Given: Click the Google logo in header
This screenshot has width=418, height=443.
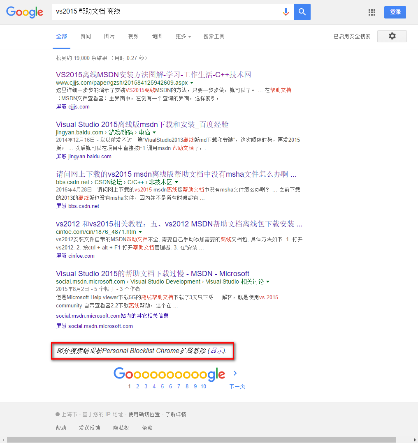Looking at the screenshot, I should [25, 12].
